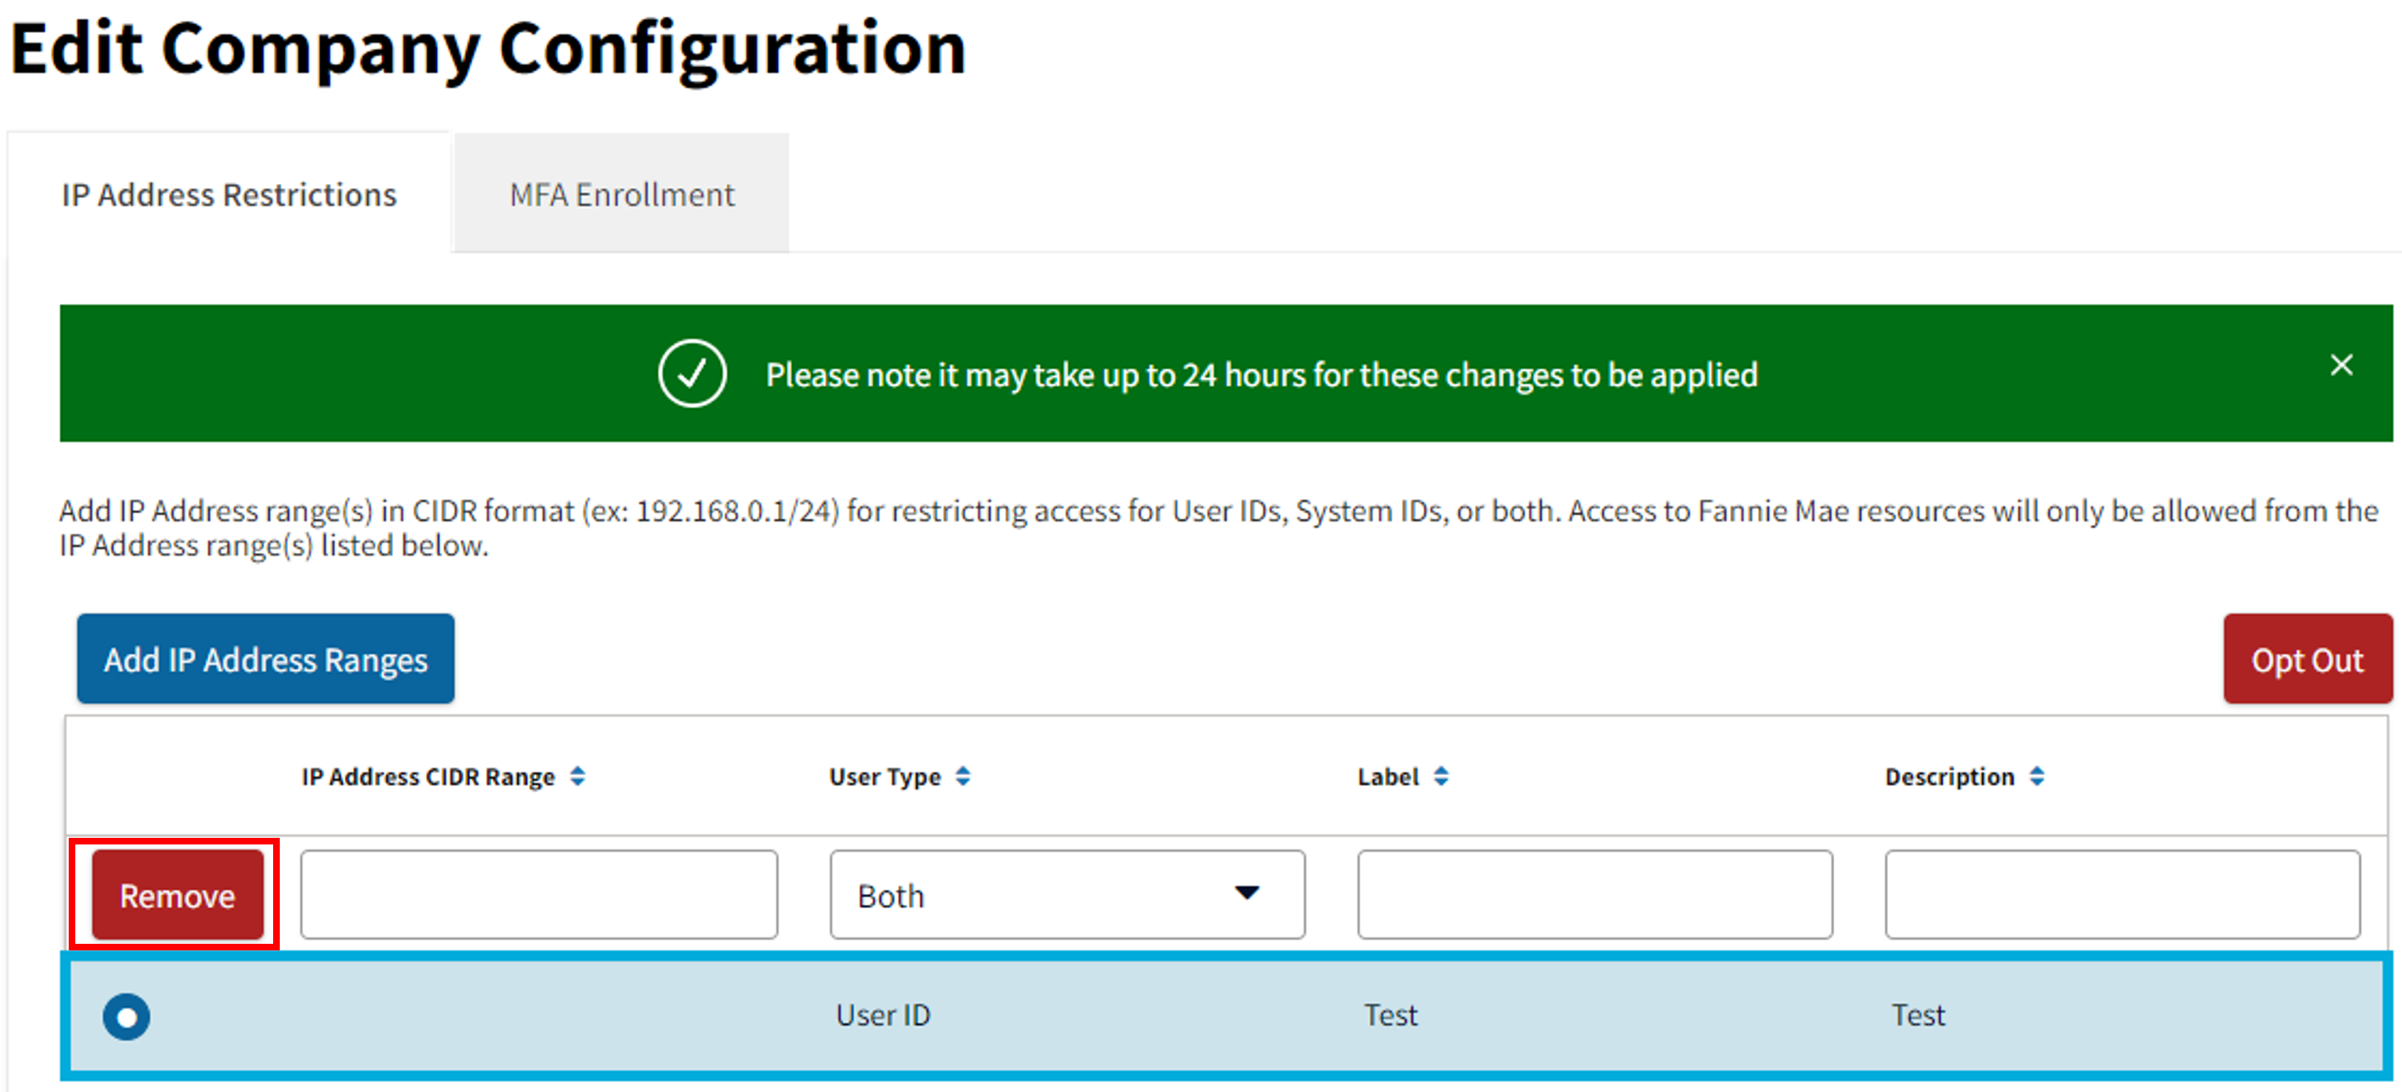Click the Test value under Description
The width and height of the screenshot is (2402, 1092).
click(1917, 1015)
